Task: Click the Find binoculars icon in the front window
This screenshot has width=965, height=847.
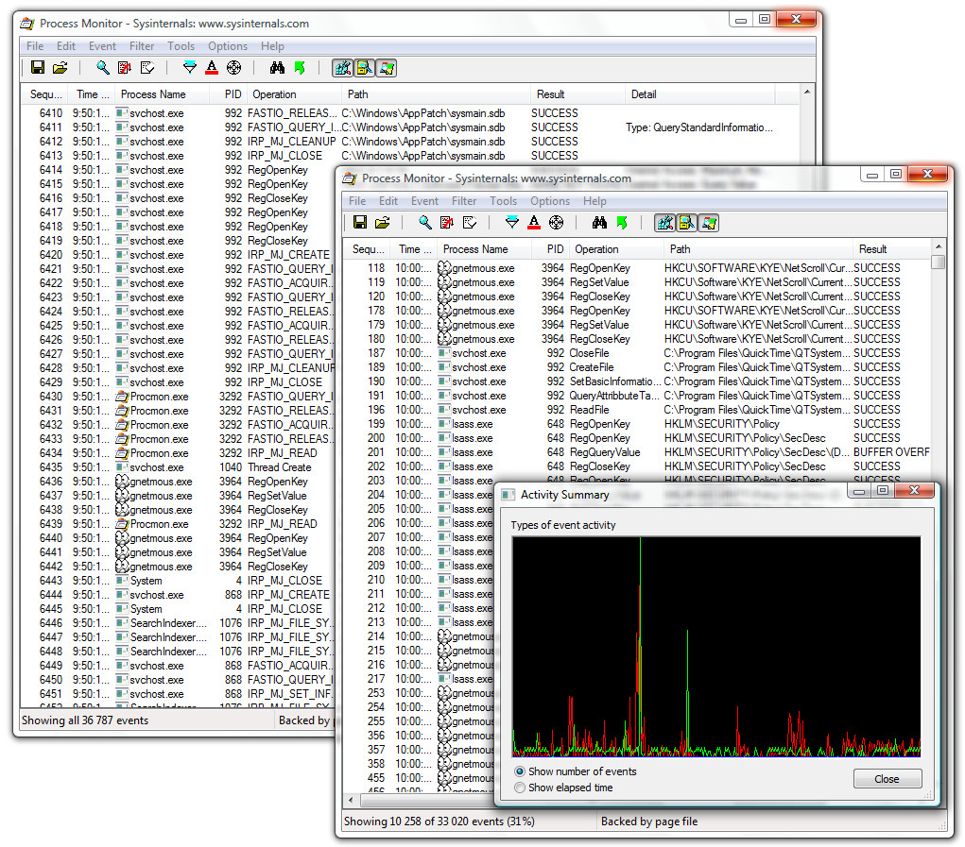Action: [x=599, y=223]
